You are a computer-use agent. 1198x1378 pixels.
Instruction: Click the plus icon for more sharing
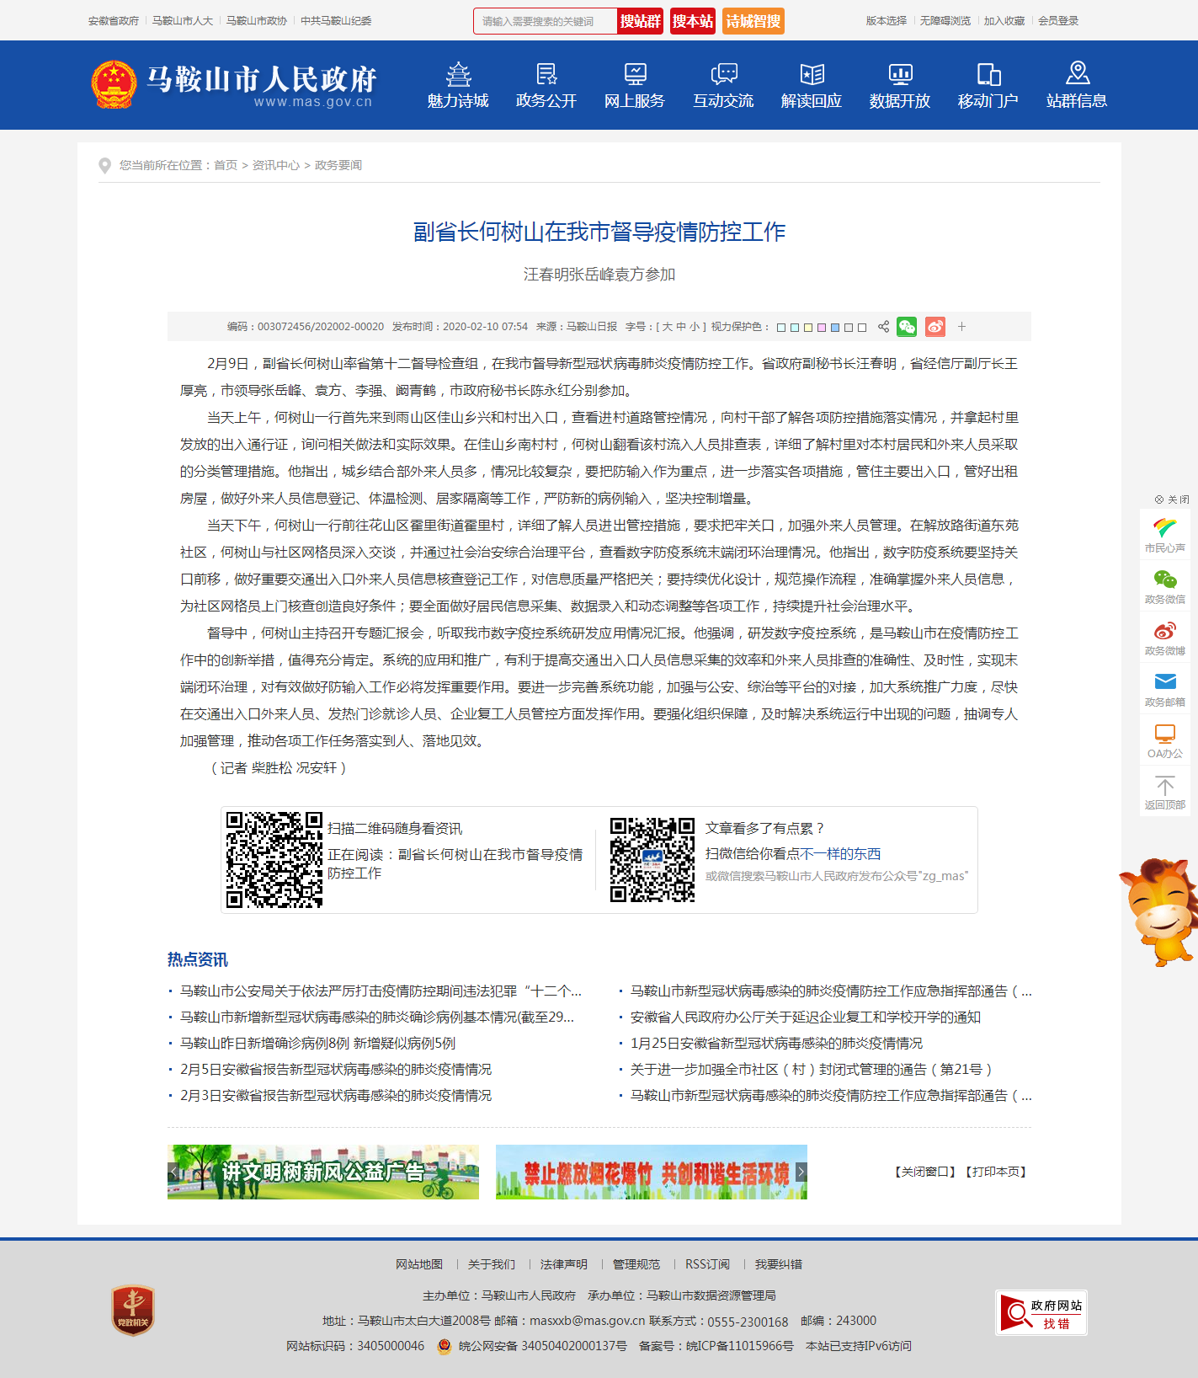click(x=961, y=327)
